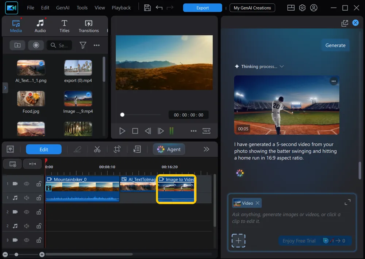This screenshot has height=259, width=365.
Task: Click the add track icon
Action: point(12,164)
